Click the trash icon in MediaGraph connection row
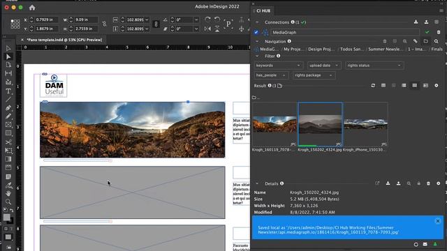Image resolution: width=447 pixels, height=251 pixels. click(x=439, y=32)
